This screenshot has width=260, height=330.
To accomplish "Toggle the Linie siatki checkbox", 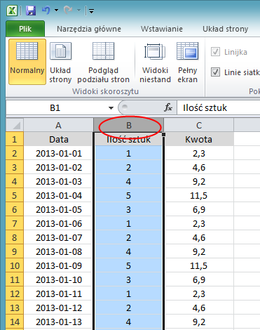I will pos(215,72).
